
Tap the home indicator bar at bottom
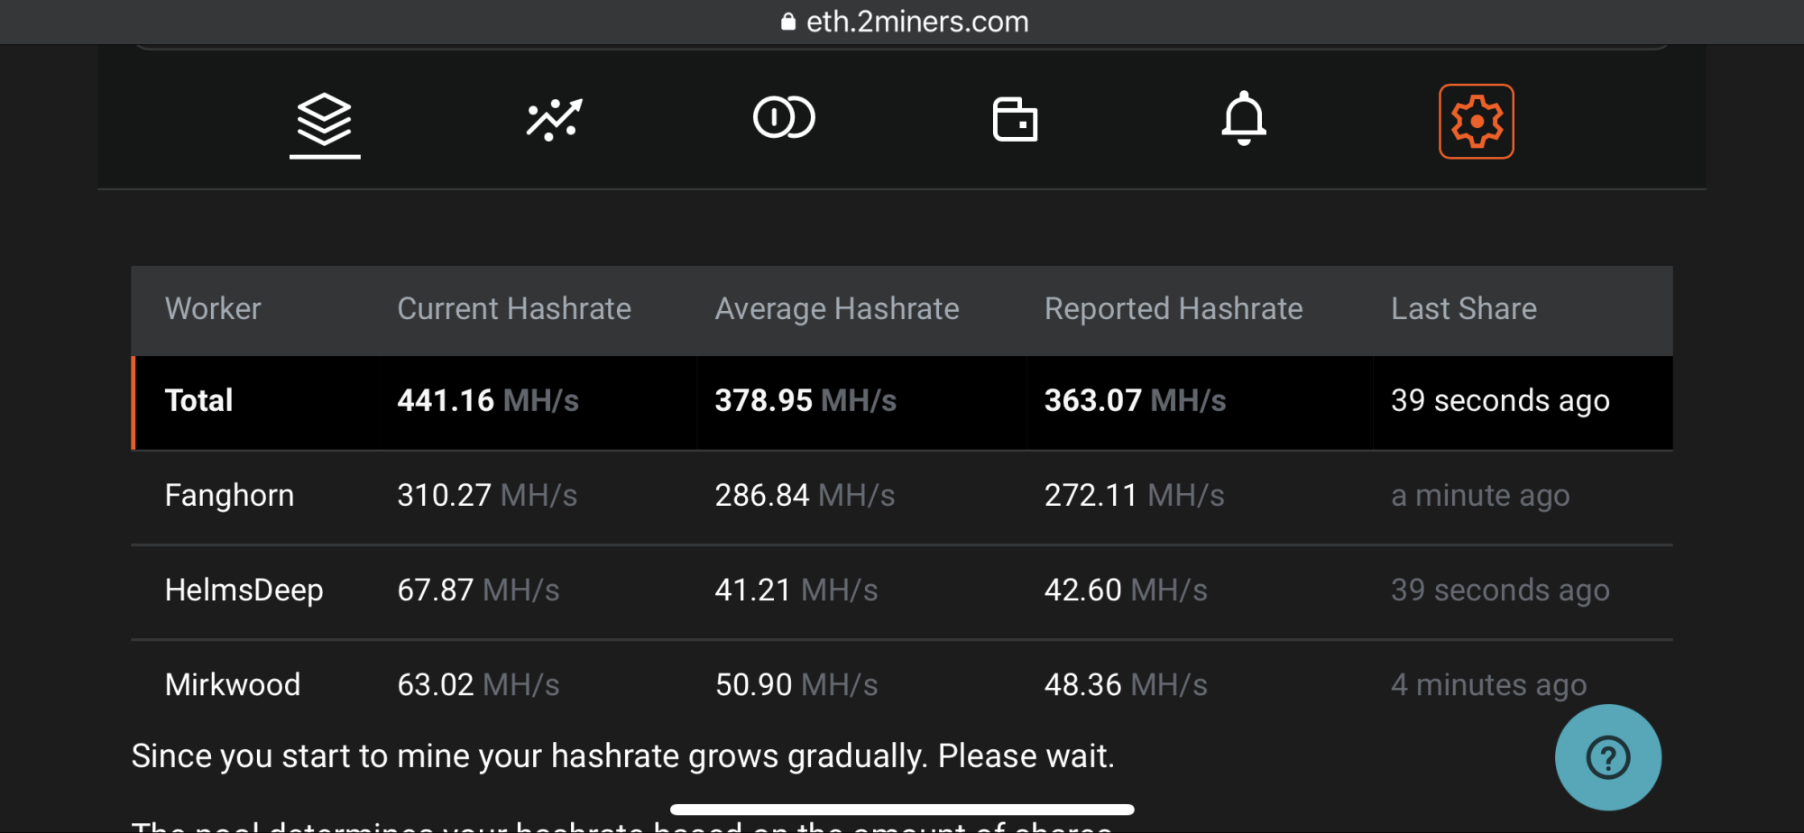tap(902, 810)
